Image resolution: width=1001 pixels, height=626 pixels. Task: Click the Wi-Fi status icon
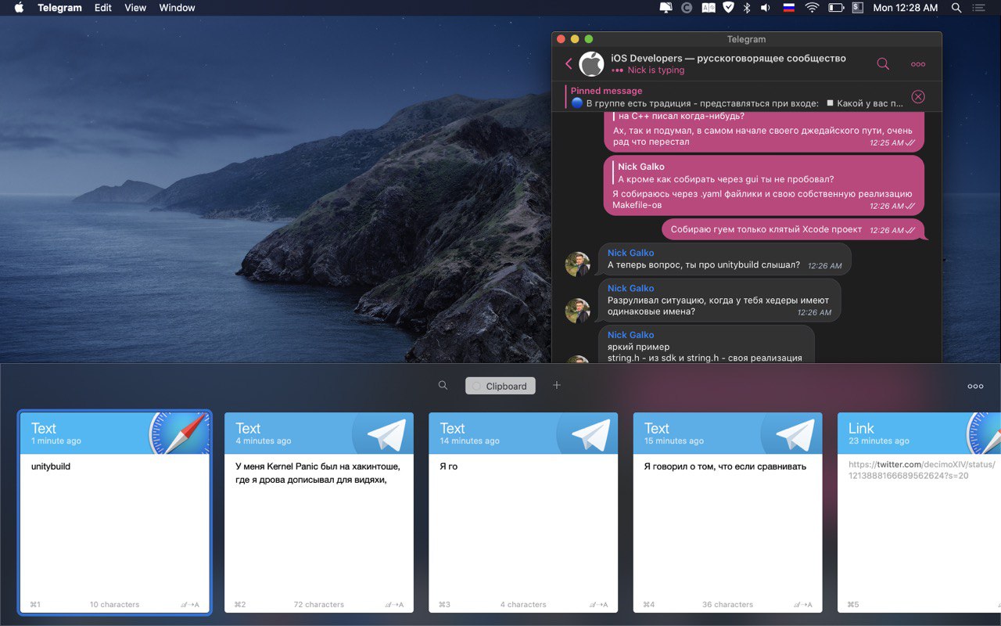812,8
